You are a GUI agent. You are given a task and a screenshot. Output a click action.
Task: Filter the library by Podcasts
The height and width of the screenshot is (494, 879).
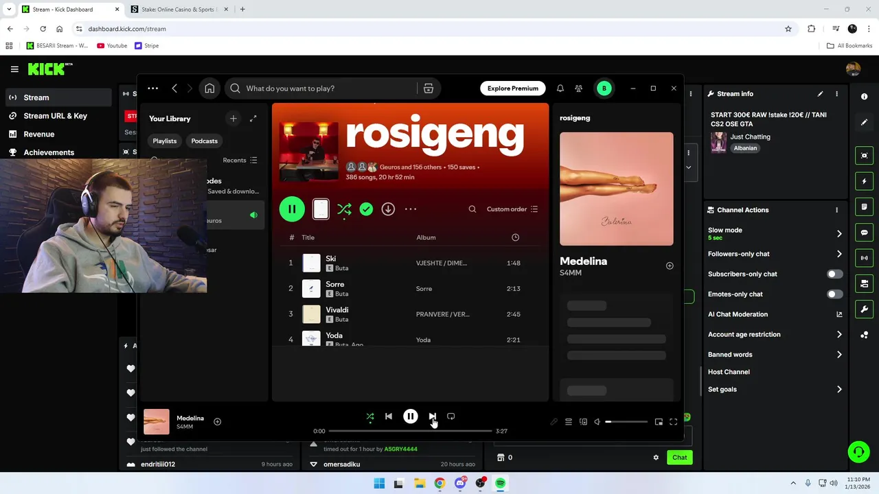click(x=204, y=141)
